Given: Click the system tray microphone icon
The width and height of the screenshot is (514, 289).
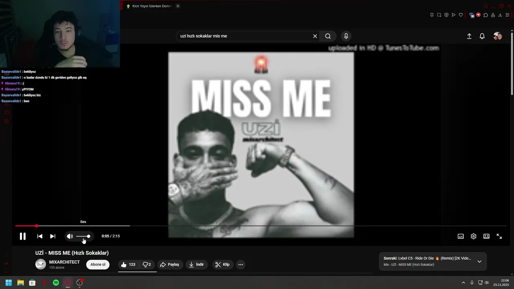Looking at the screenshot, I should pyautogui.click(x=472, y=283).
